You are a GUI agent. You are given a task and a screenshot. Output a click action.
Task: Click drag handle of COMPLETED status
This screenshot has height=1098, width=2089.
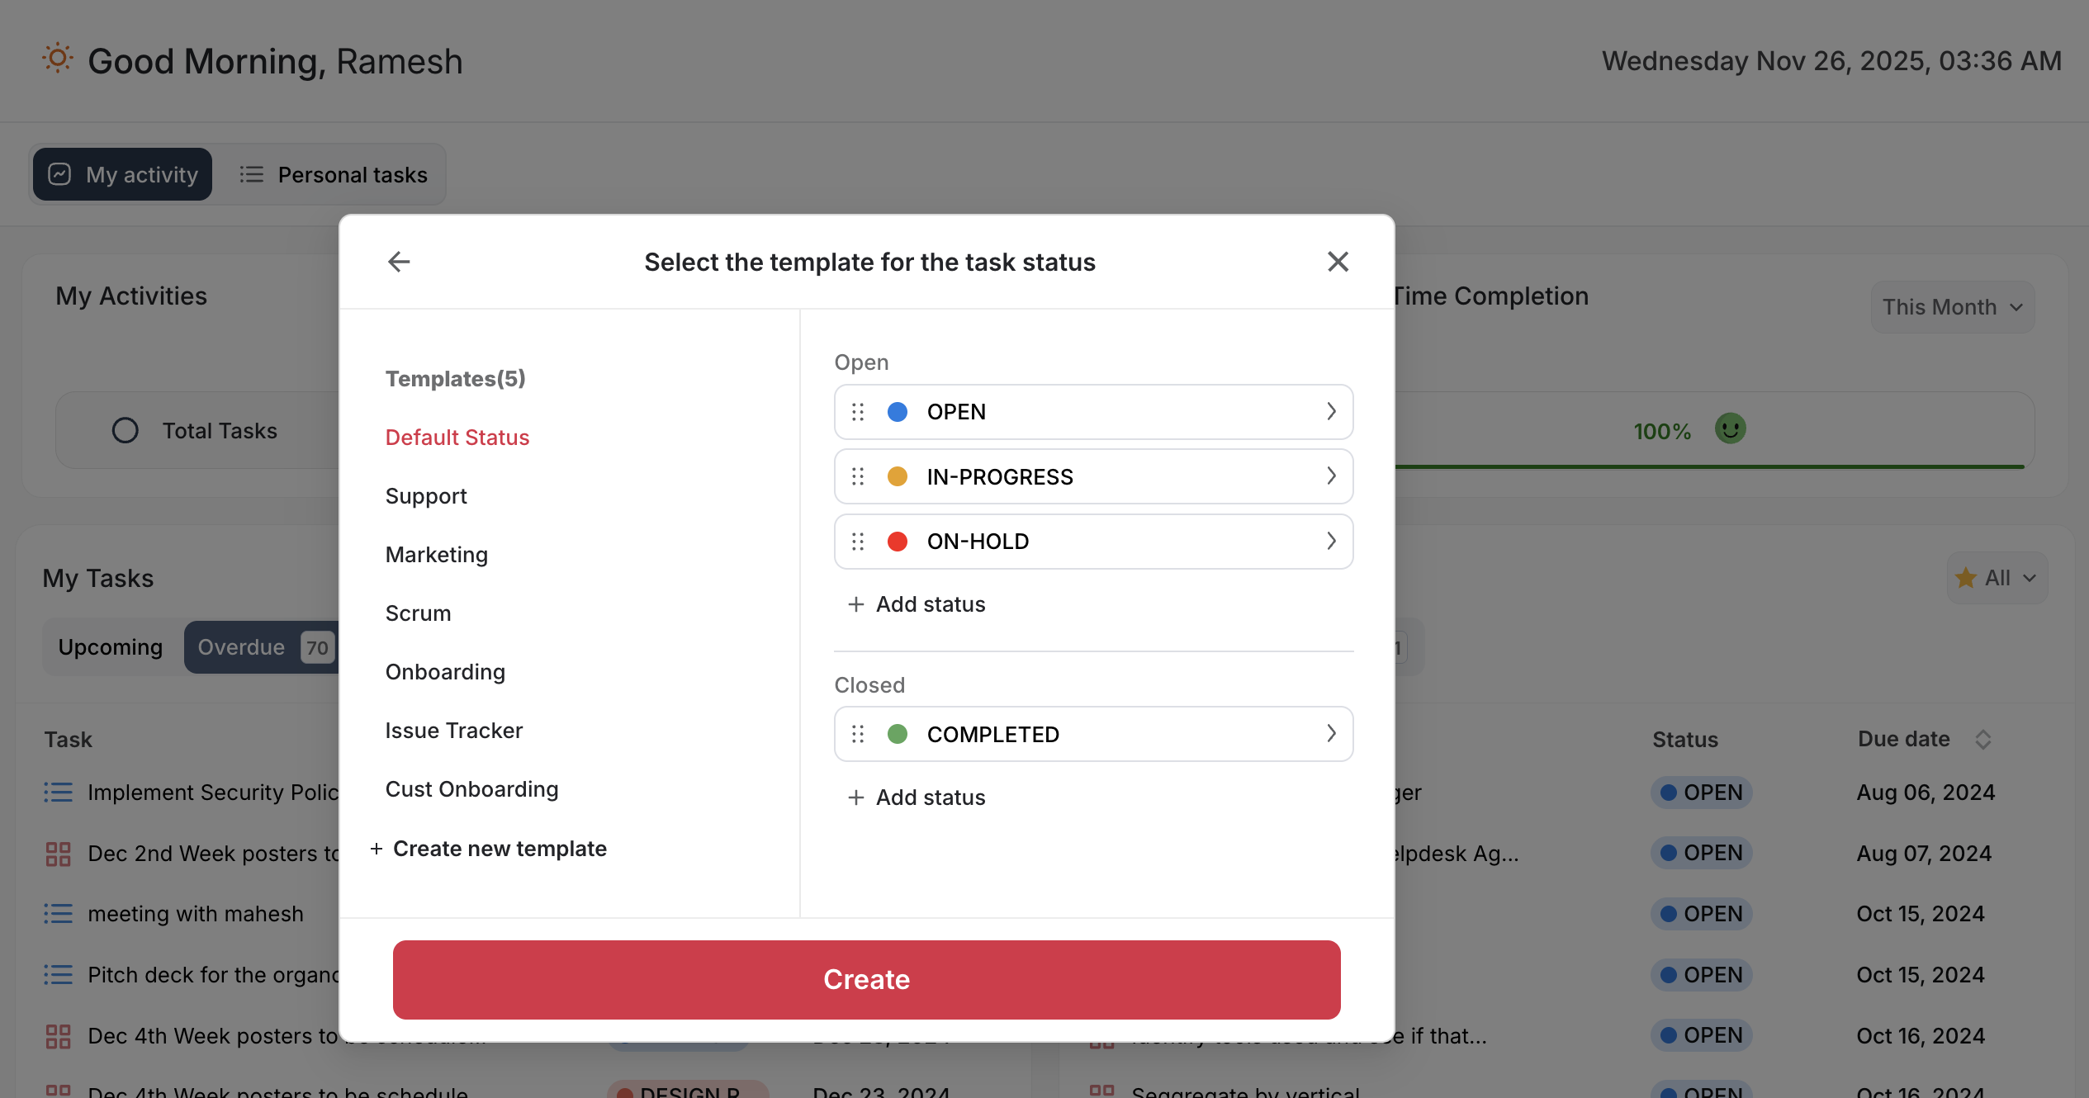(x=858, y=734)
